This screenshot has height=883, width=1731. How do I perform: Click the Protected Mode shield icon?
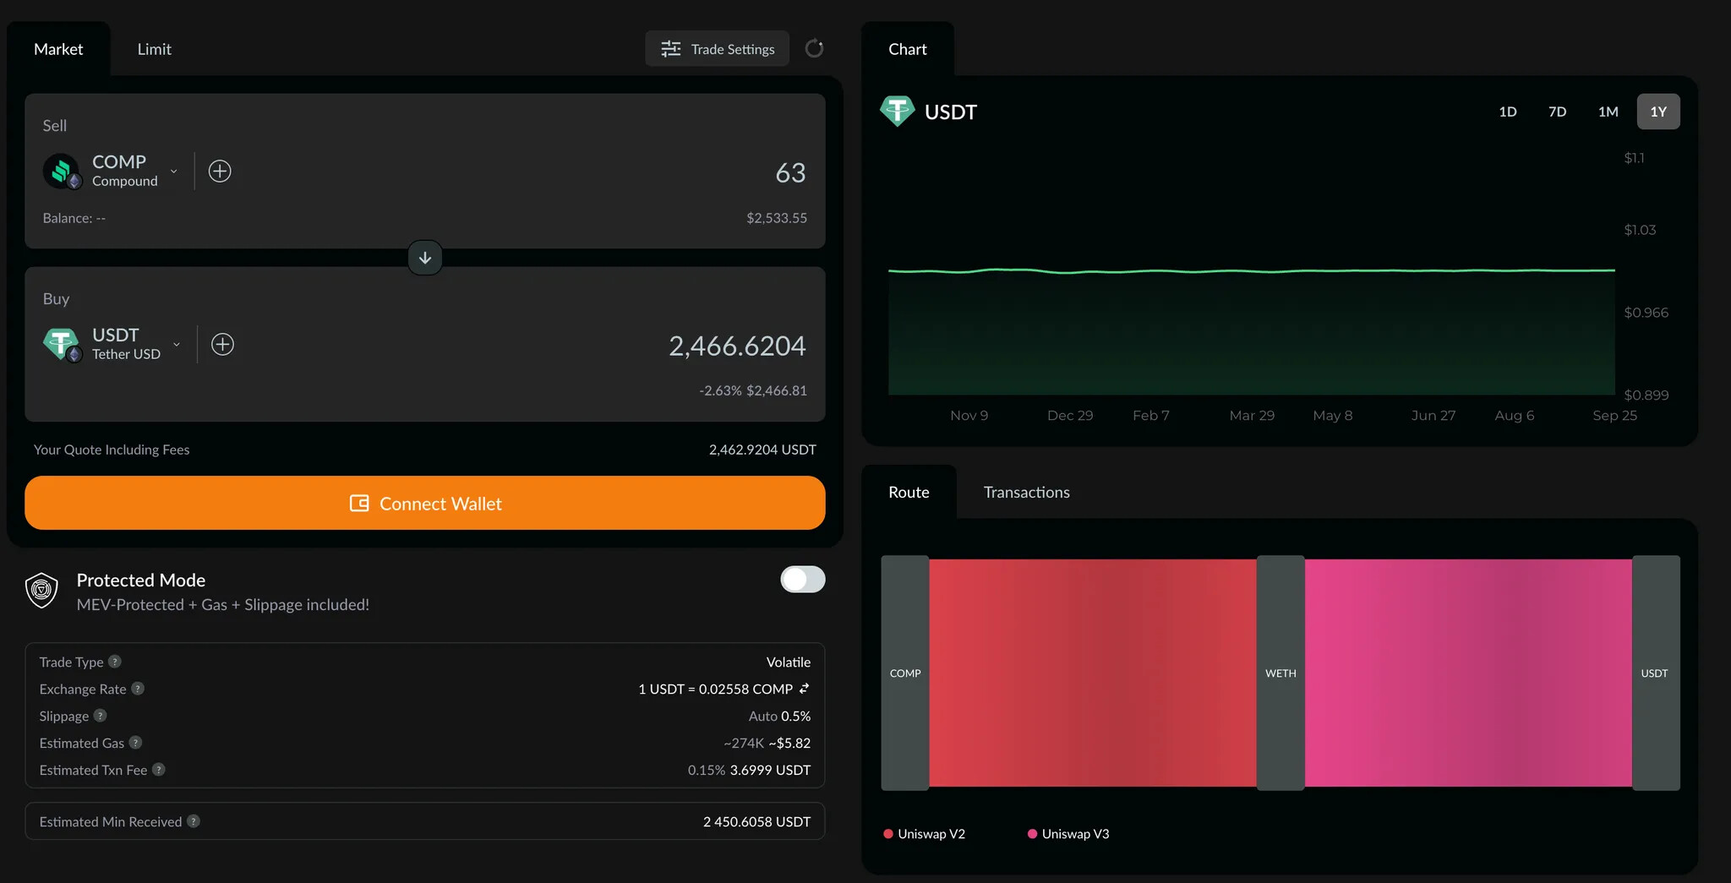pos(41,591)
